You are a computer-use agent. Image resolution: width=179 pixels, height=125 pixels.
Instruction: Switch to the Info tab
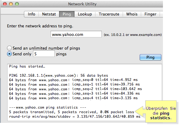(31, 14)
